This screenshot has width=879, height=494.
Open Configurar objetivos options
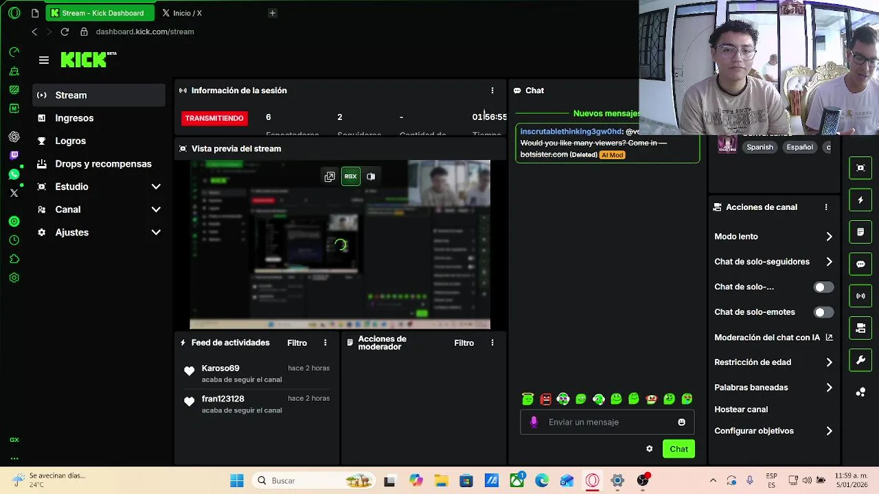773,431
